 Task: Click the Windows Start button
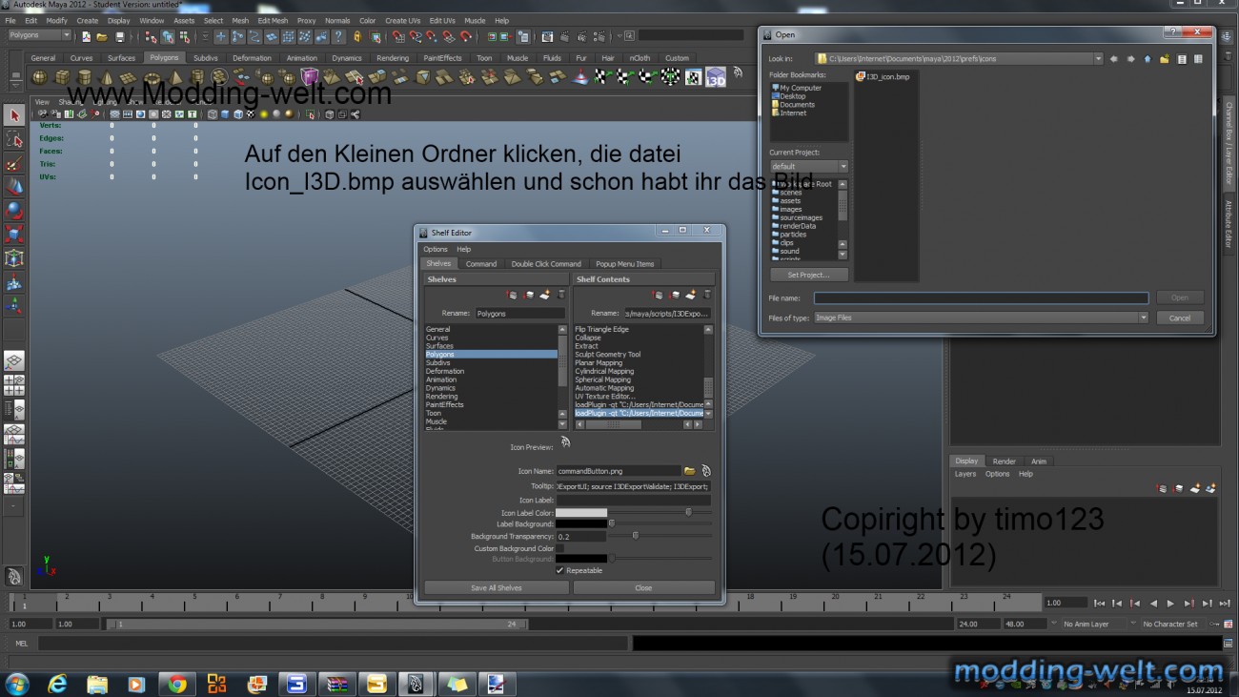click(16, 684)
